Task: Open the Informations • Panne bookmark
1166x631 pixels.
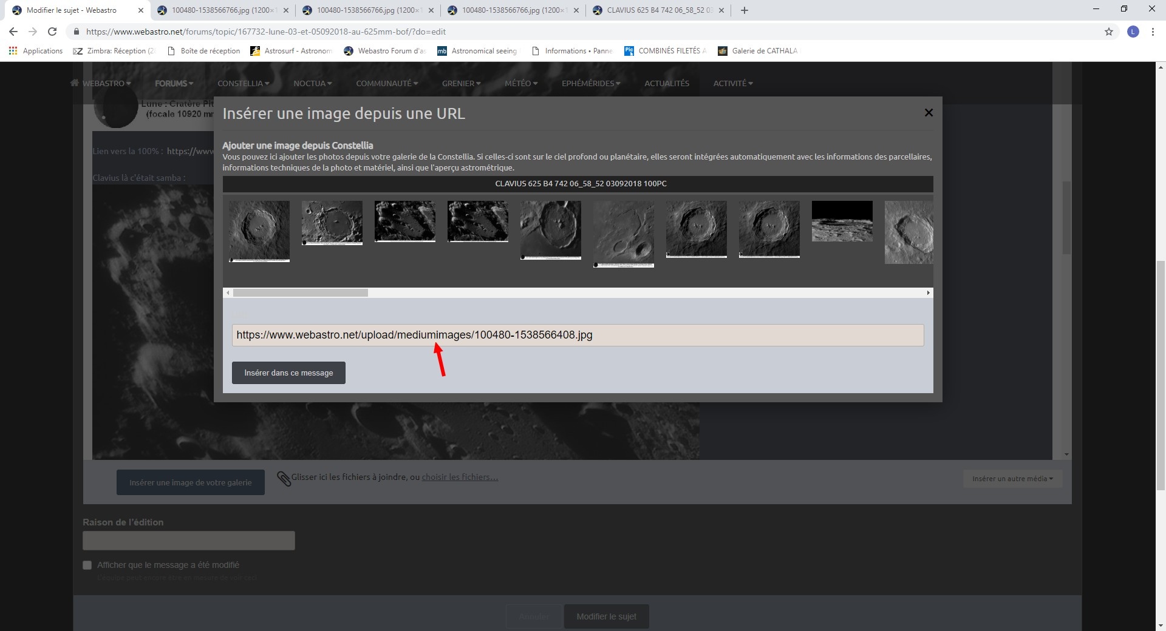Action: [572, 51]
